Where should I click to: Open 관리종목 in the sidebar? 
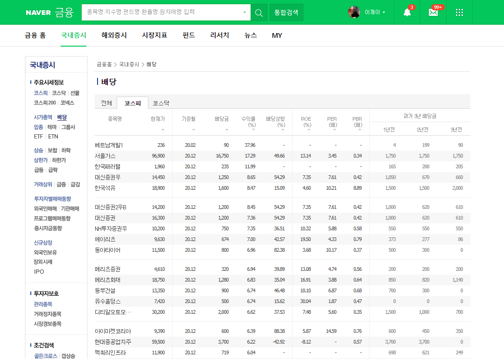pos(43,304)
